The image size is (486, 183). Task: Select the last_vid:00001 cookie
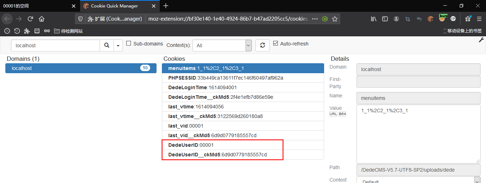click(243, 126)
